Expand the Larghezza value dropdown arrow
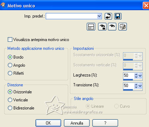Viewport: 149px width, 127px height. coord(140,76)
